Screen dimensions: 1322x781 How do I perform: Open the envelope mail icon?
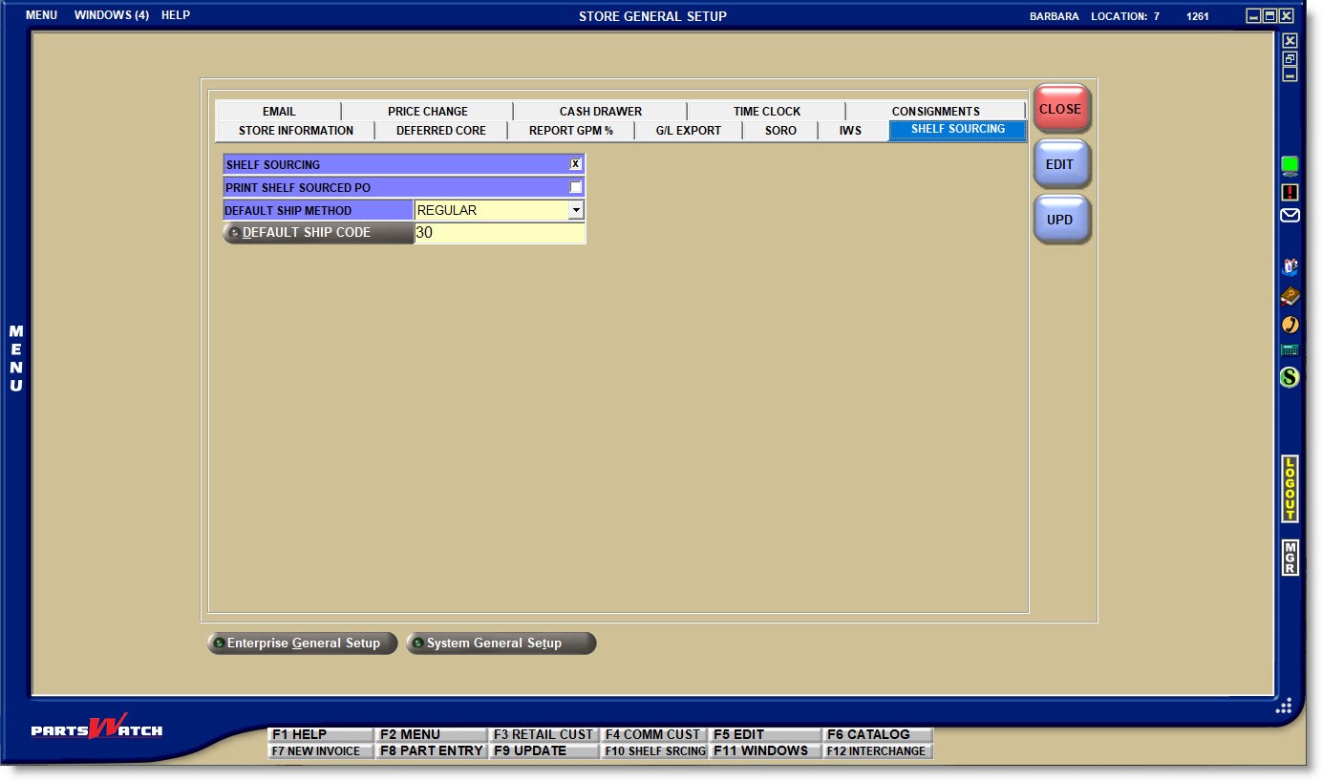pos(1290,216)
